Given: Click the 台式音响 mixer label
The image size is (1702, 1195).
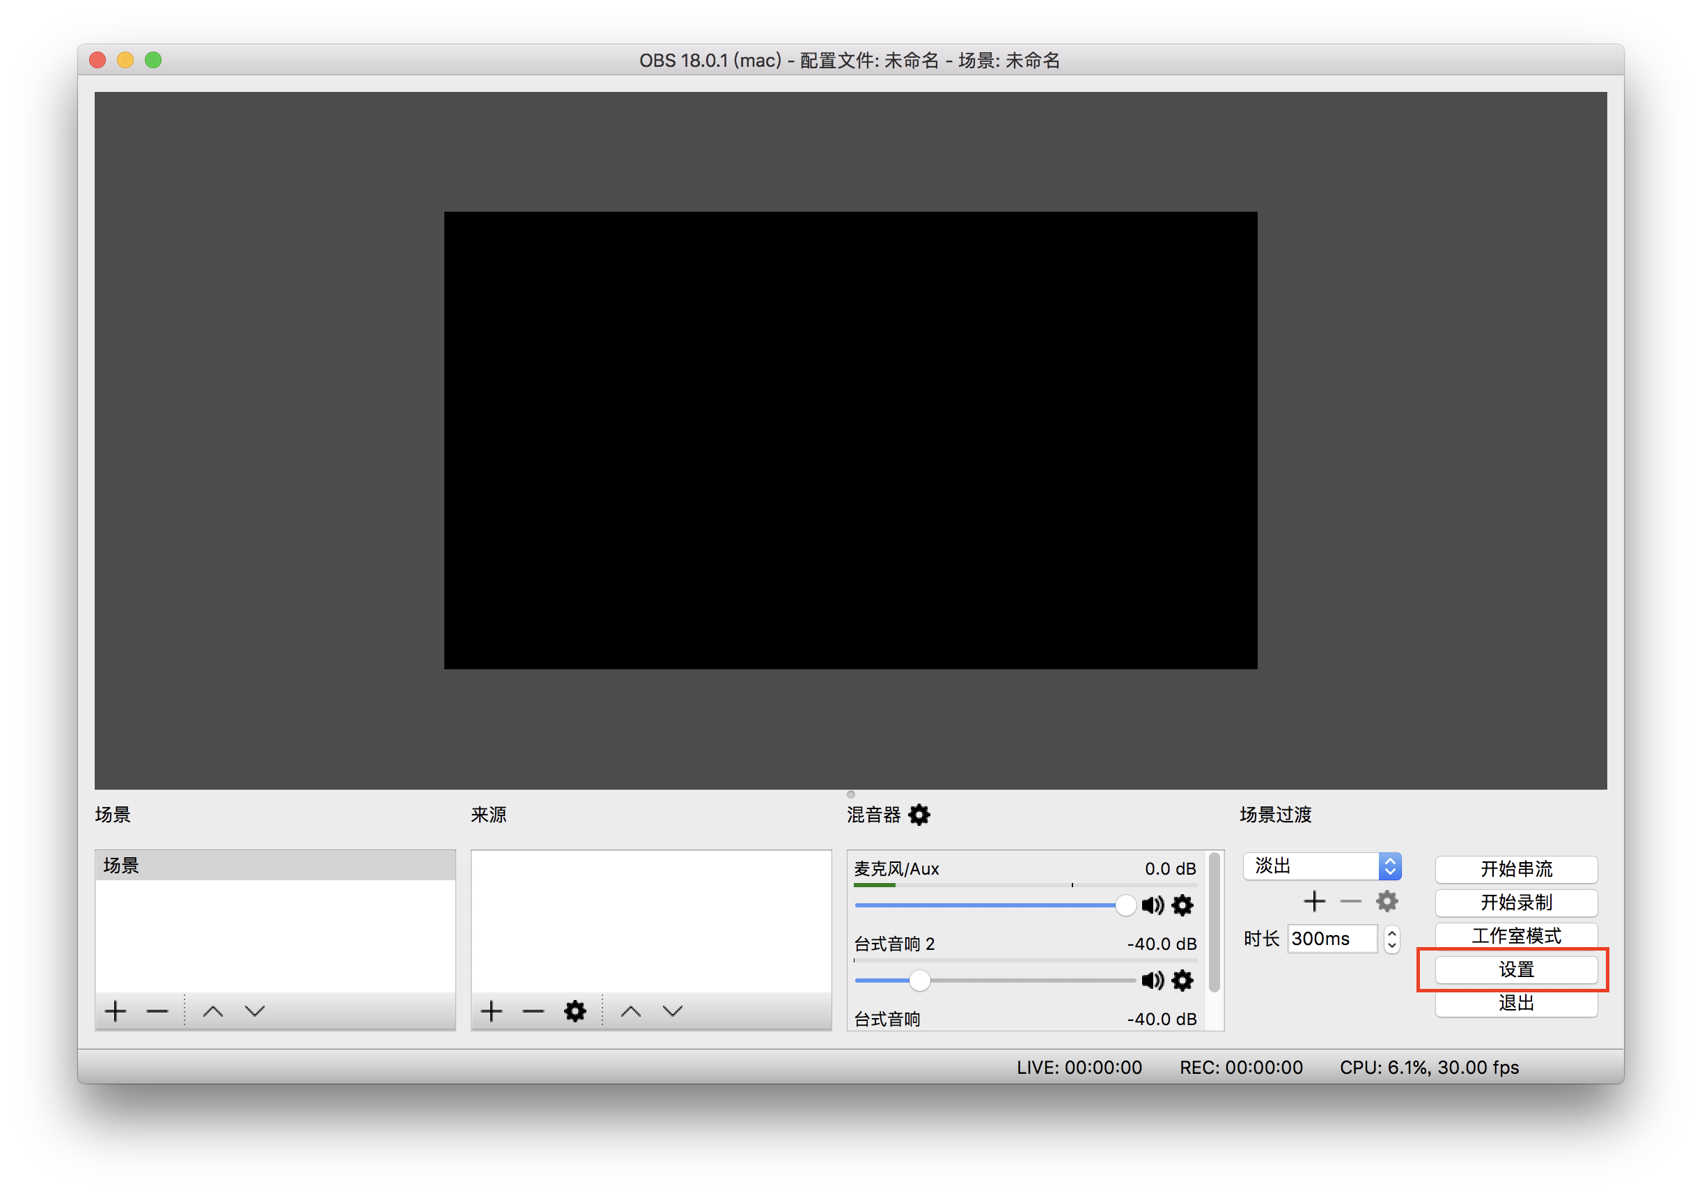Looking at the screenshot, I should pyautogui.click(x=887, y=1020).
